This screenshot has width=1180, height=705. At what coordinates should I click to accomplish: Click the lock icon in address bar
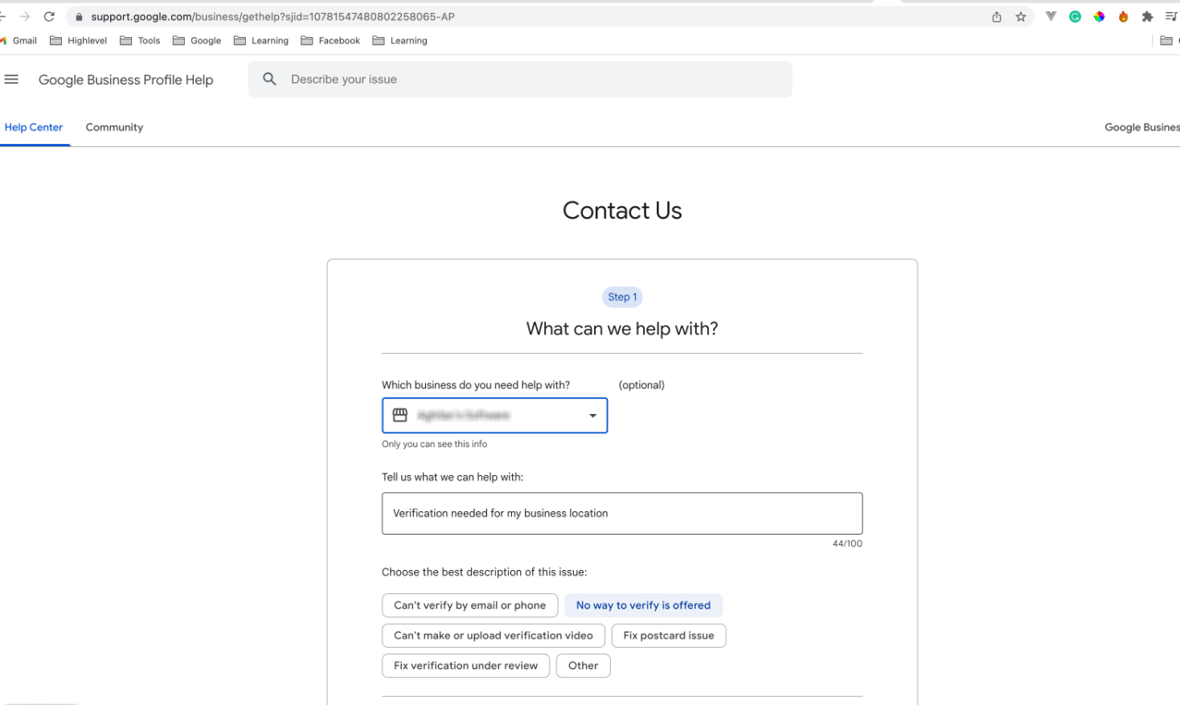coord(79,17)
